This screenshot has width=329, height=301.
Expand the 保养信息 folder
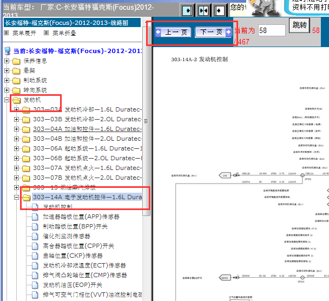tap(6, 61)
